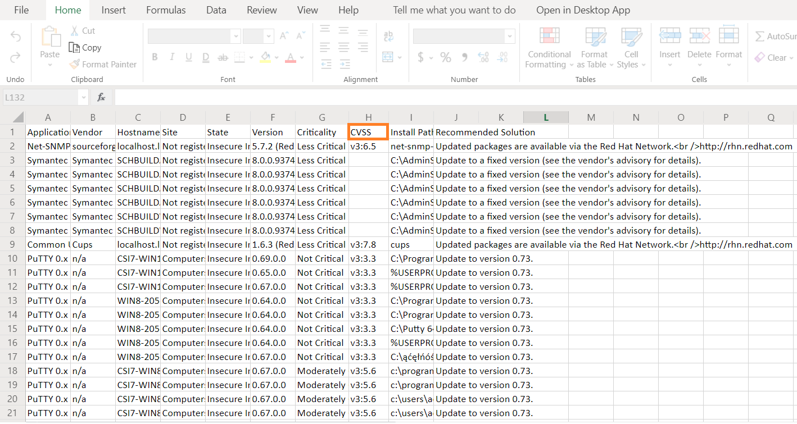Click inside the Name Box
Viewport: 797px width, 424px height.
coord(39,97)
